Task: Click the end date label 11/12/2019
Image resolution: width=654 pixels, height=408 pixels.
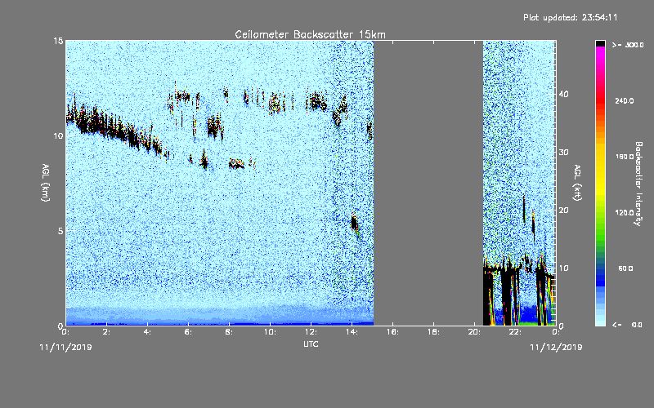Action: click(x=556, y=348)
